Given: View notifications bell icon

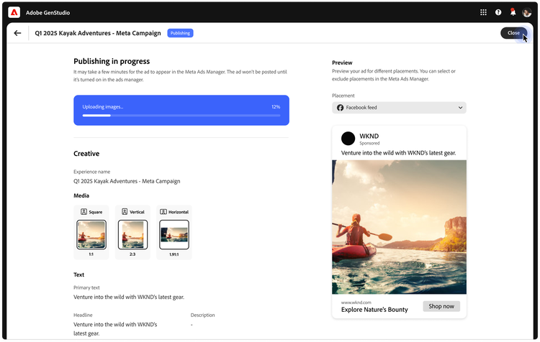Looking at the screenshot, I should [x=513, y=12].
